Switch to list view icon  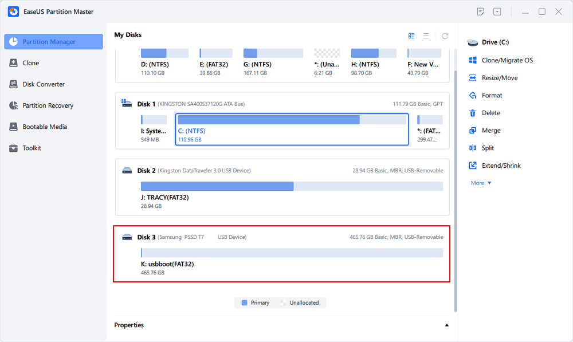[x=426, y=36]
